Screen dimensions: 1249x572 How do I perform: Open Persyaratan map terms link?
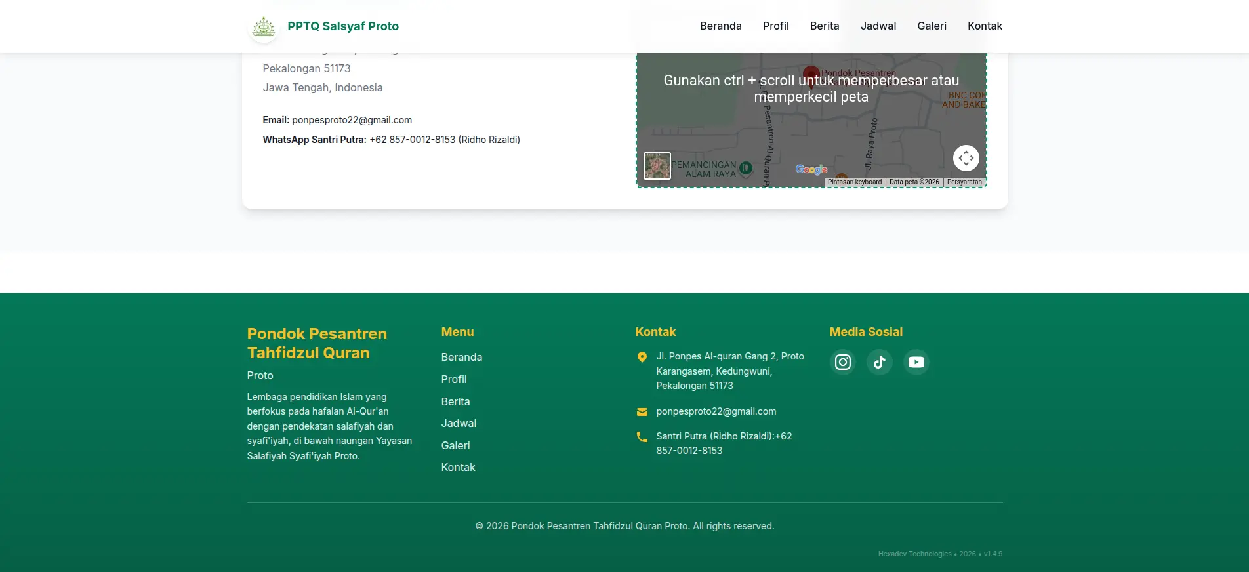[x=965, y=182]
